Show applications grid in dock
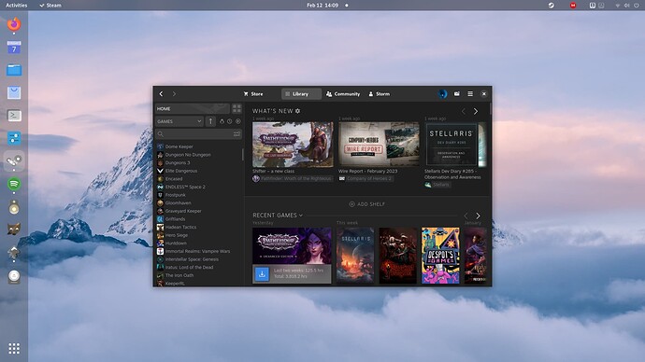Viewport: 645px width, 362px height. click(14, 348)
